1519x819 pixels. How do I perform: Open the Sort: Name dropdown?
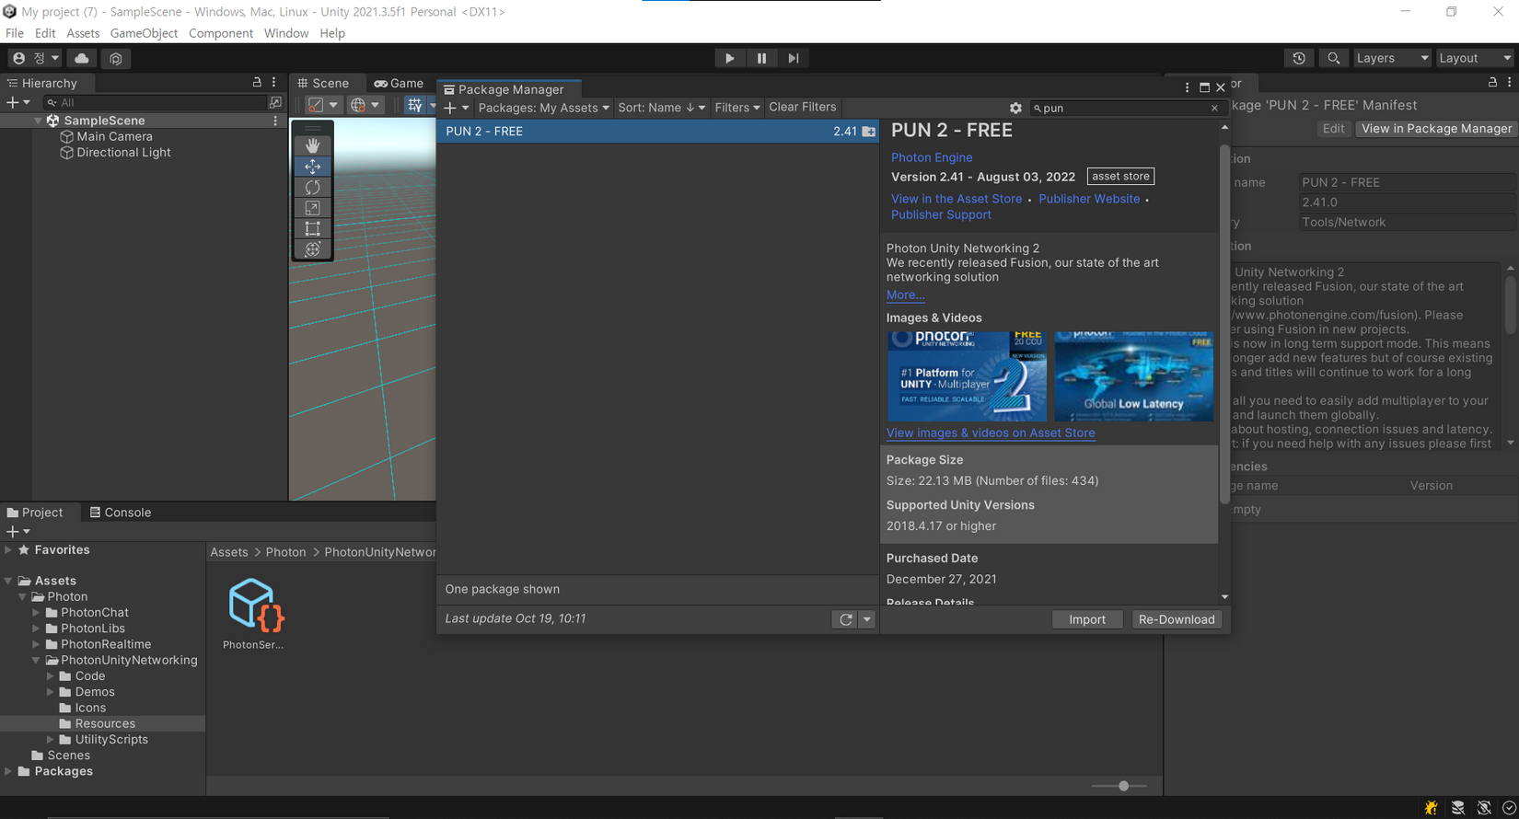point(661,108)
